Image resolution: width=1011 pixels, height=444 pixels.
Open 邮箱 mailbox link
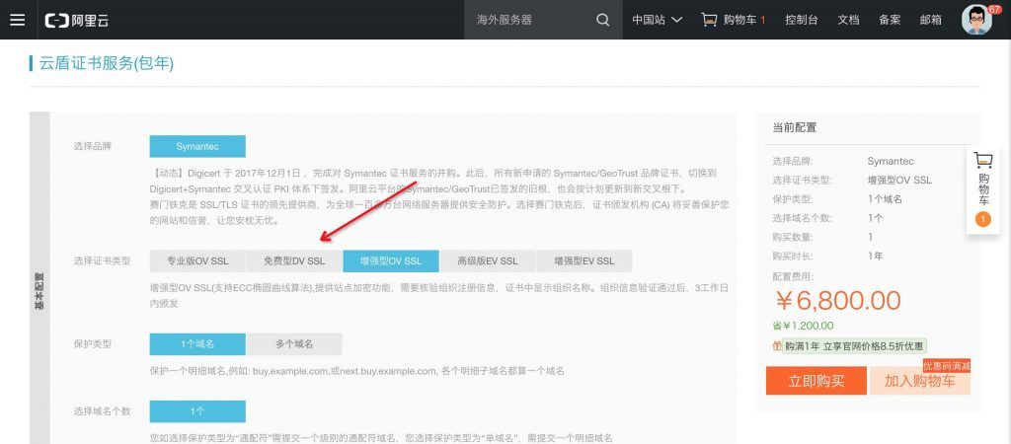930,20
